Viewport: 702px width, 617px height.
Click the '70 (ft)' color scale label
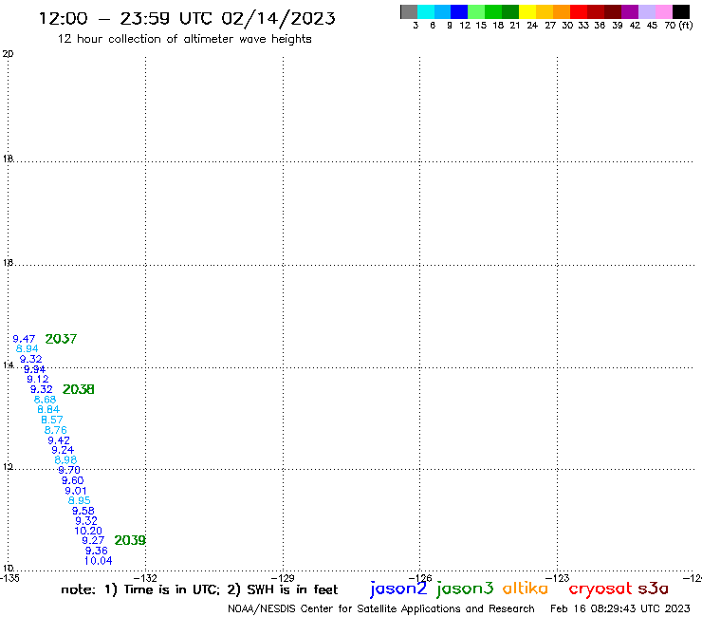[678, 26]
